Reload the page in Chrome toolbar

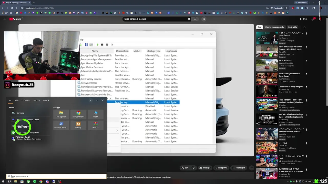(12, 8)
